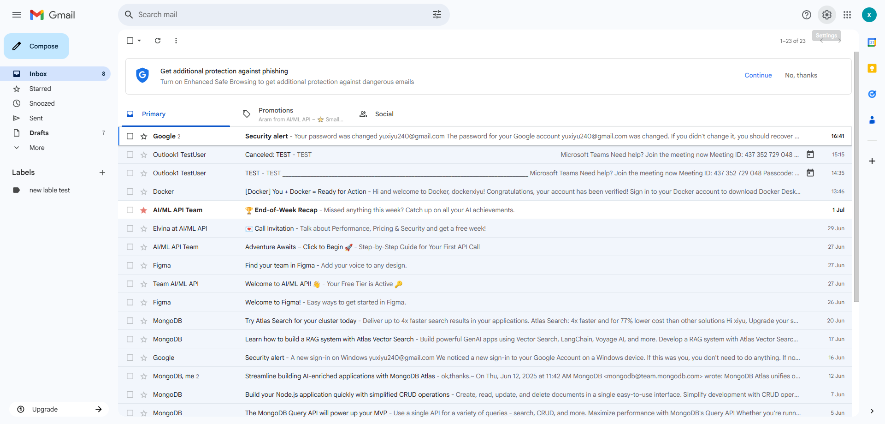Open Google Contacts side panel
The height and width of the screenshot is (424, 885).
(x=872, y=120)
